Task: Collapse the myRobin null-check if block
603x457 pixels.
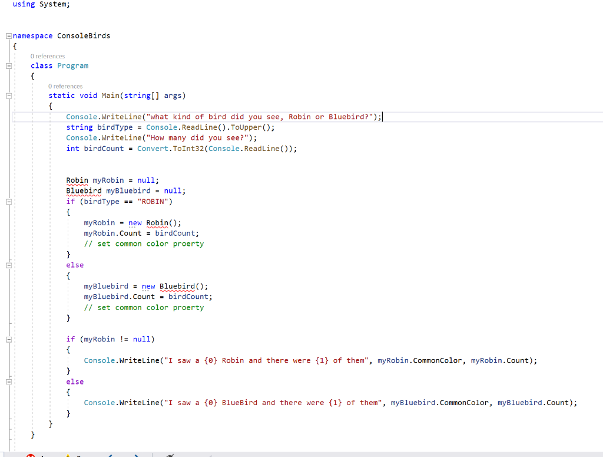Action: point(8,339)
